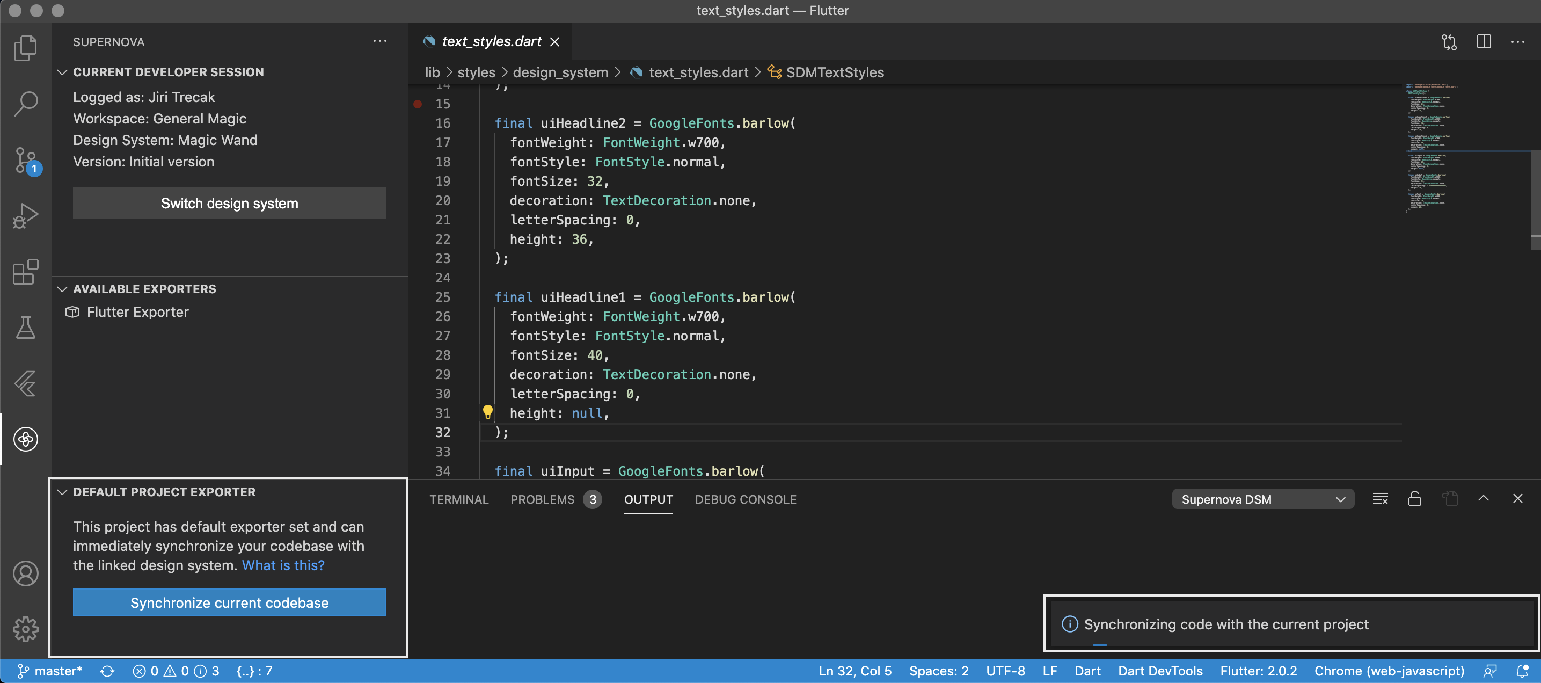This screenshot has height=683, width=1541.
Task: Toggle output scroll lock
Action: tap(1415, 499)
